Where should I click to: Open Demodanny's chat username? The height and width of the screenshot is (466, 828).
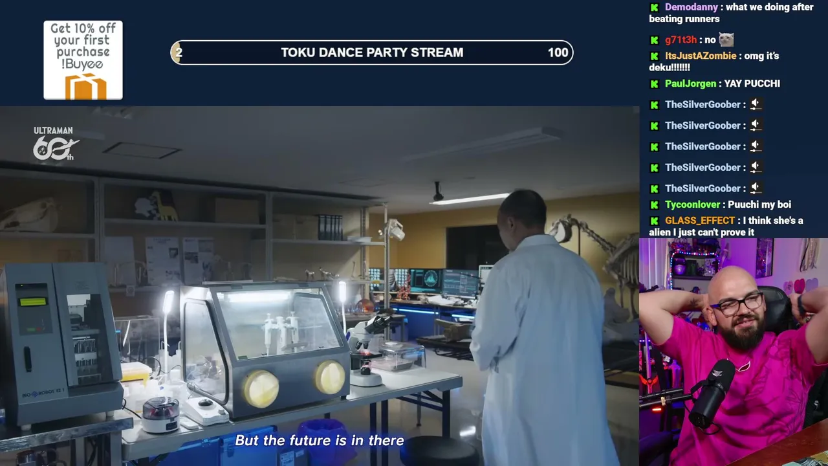point(692,7)
